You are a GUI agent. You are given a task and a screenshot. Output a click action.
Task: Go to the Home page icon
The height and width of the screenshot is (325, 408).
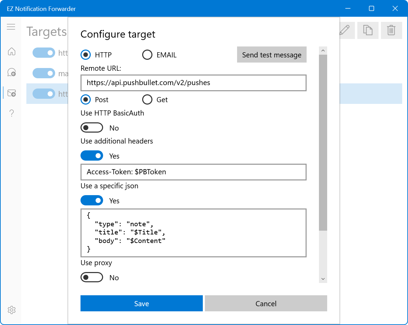click(x=12, y=52)
